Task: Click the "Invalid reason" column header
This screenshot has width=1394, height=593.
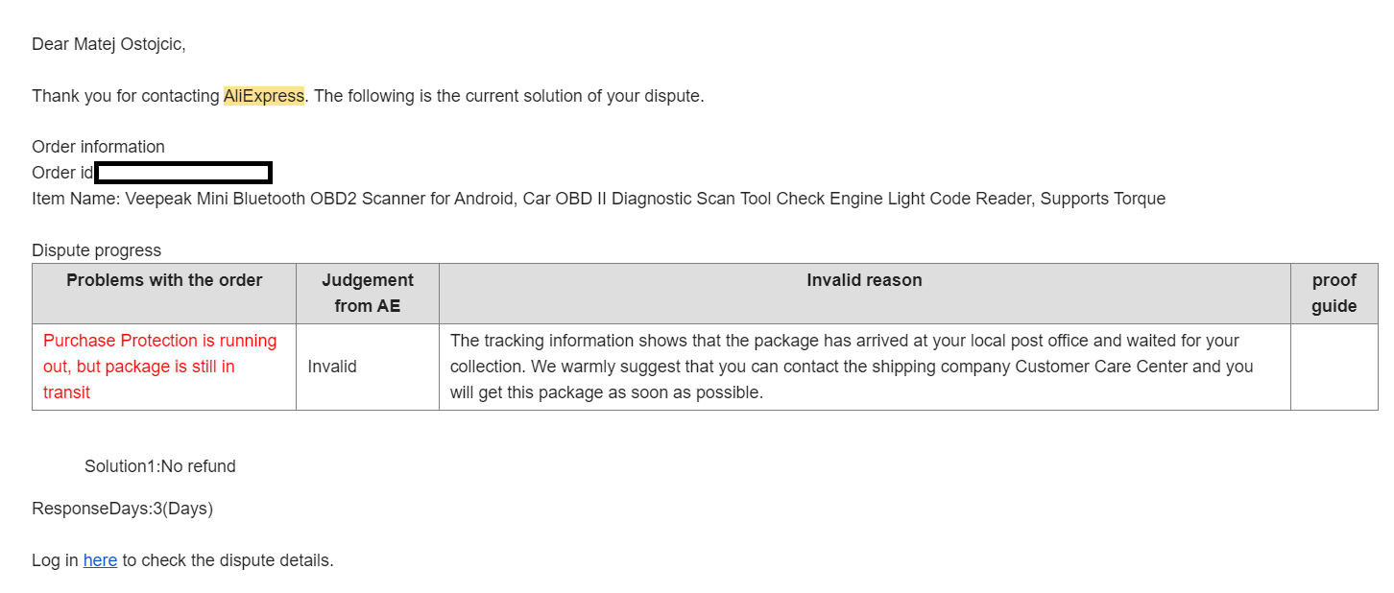Action: [x=864, y=280]
